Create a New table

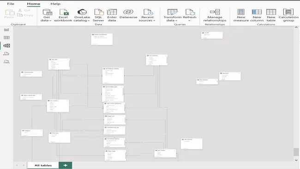tap(271, 15)
